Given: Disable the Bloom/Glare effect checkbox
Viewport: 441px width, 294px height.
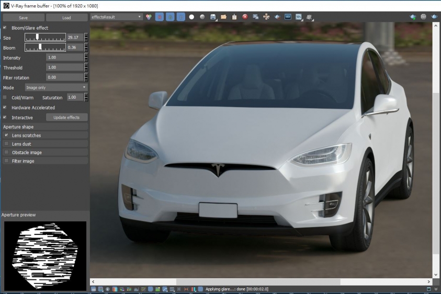Looking at the screenshot, I should tap(5, 28).
